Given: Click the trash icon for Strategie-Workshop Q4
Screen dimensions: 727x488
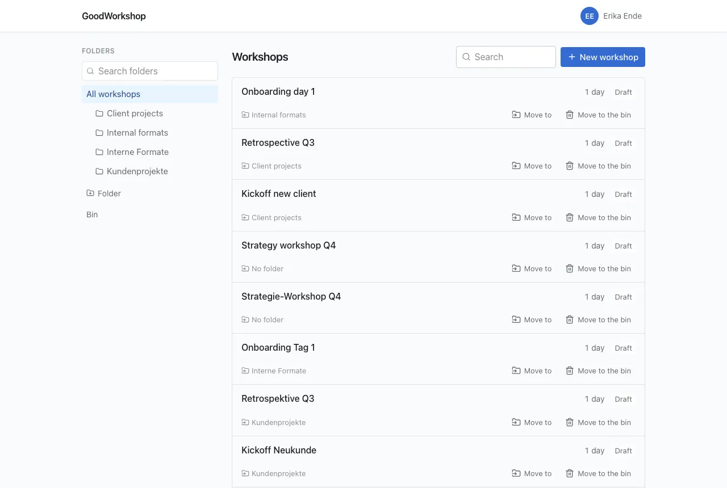Looking at the screenshot, I should [x=570, y=319].
